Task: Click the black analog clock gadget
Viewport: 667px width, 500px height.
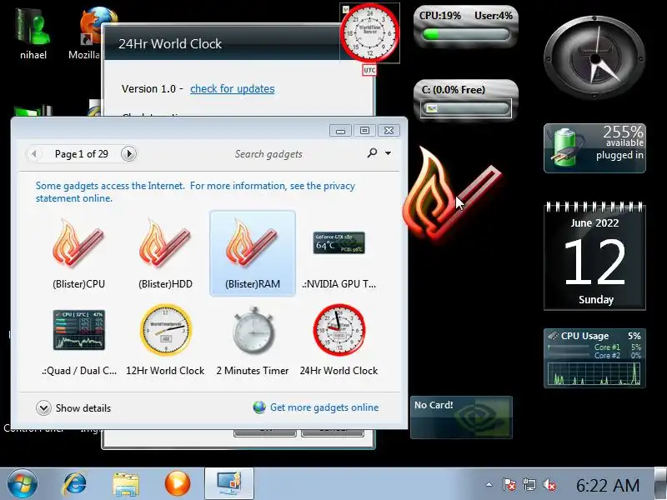Action: pos(594,57)
